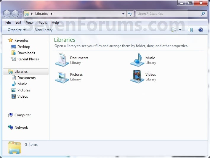Click the search magnifier icon

pos(203,14)
